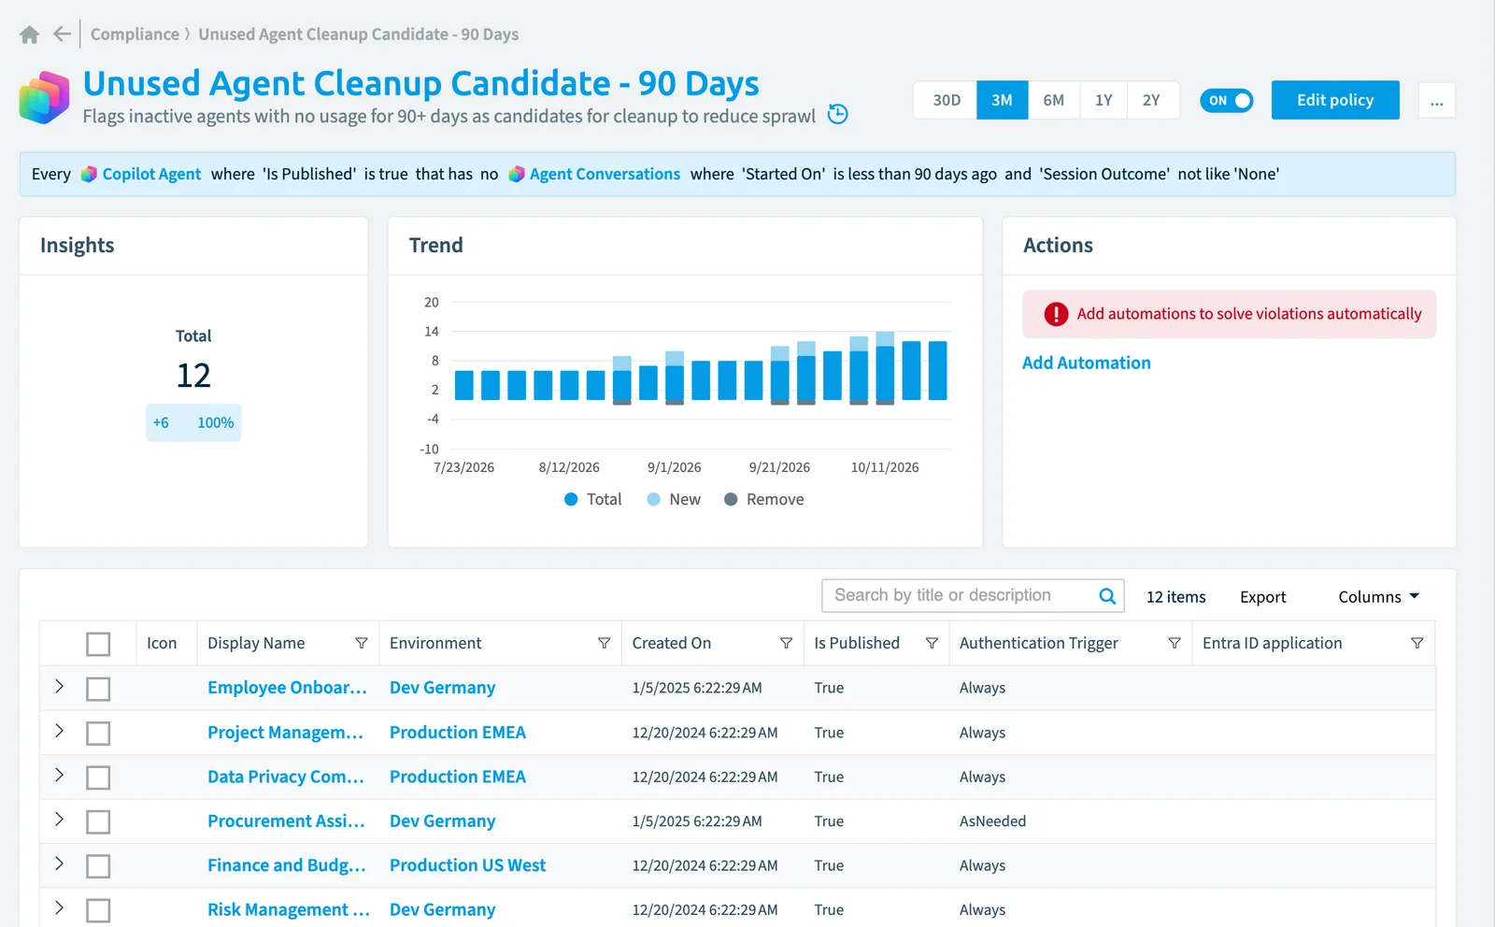Open the policy history clock icon
1495x927 pixels.
(x=838, y=114)
